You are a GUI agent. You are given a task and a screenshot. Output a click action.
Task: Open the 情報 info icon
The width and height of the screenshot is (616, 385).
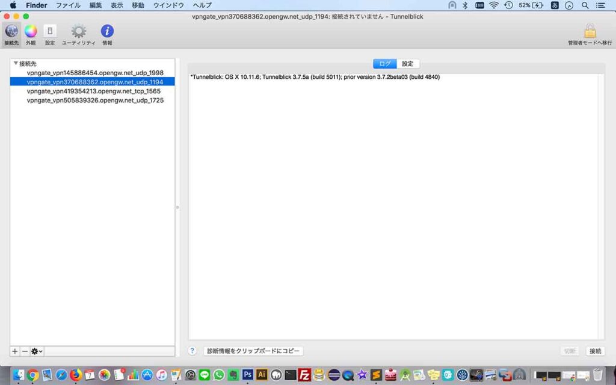coord(107,32)
